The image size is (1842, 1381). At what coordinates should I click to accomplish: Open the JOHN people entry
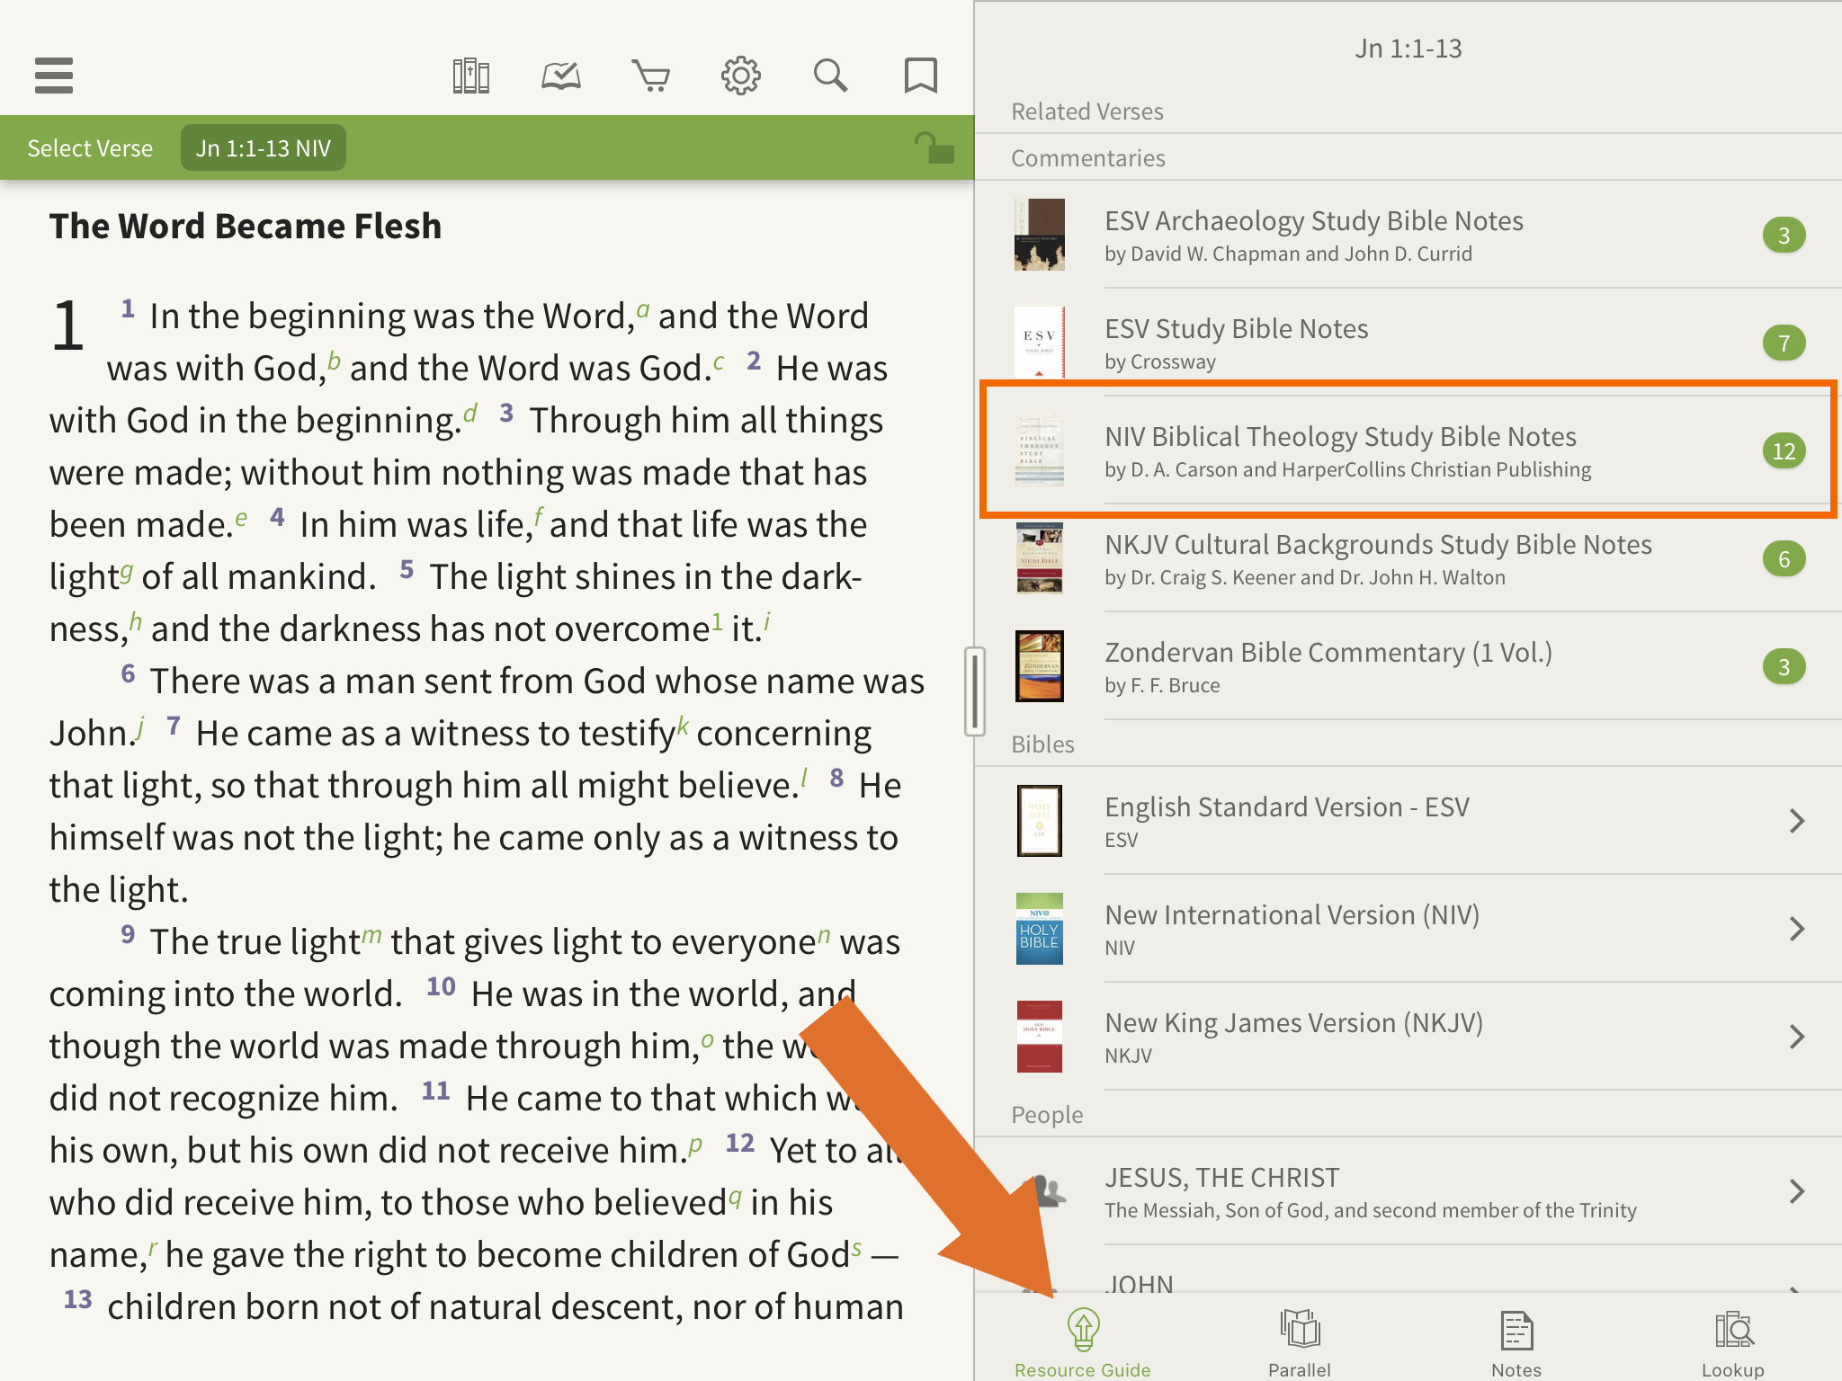[1408, 1270]
